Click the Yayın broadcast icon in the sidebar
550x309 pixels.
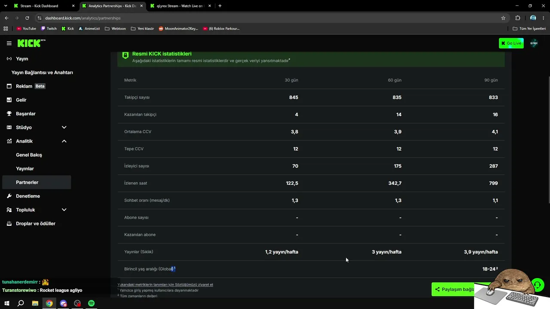9,59
